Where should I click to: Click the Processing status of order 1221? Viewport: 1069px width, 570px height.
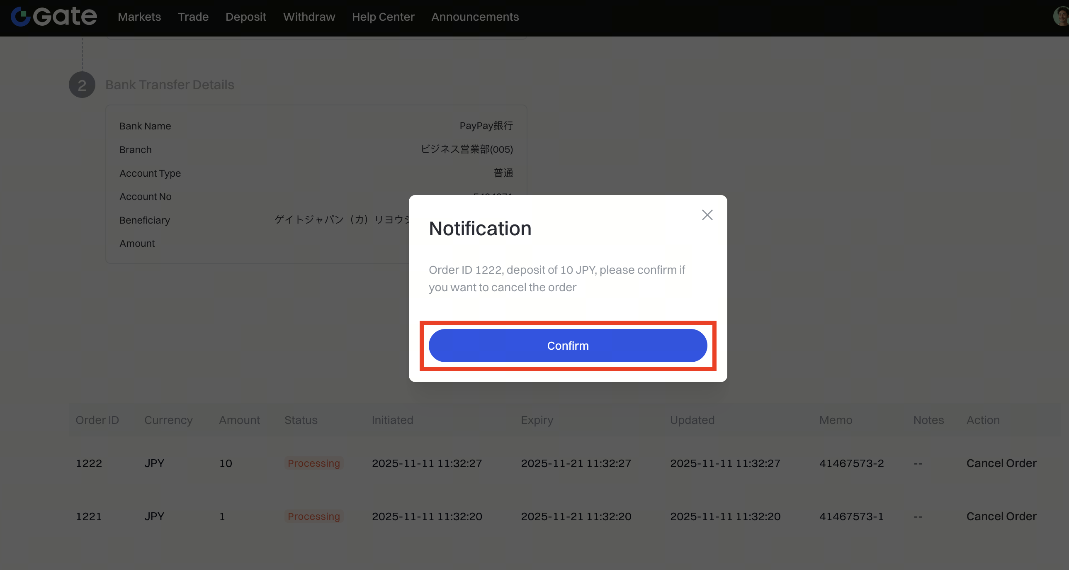coord(313,516)
